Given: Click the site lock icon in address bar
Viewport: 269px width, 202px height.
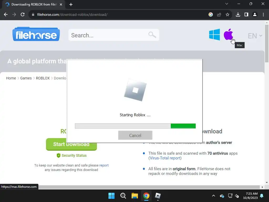Looking at the screenshot, I should click(33, 15).
